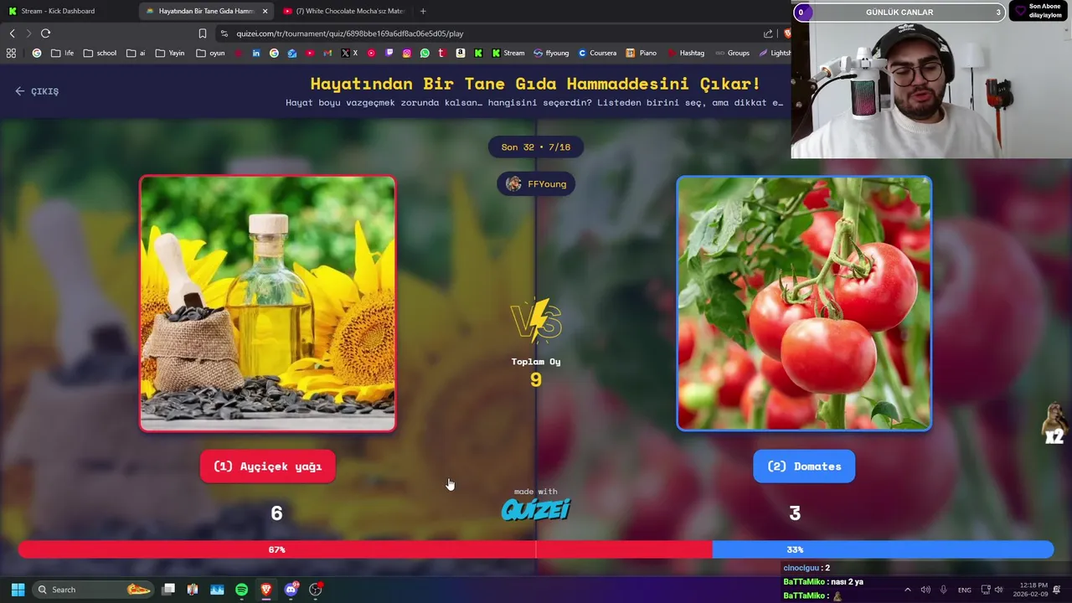Open the Stream bookmark
The width and height of the screenshot is (1072, 603).
(x=508, y=53)
